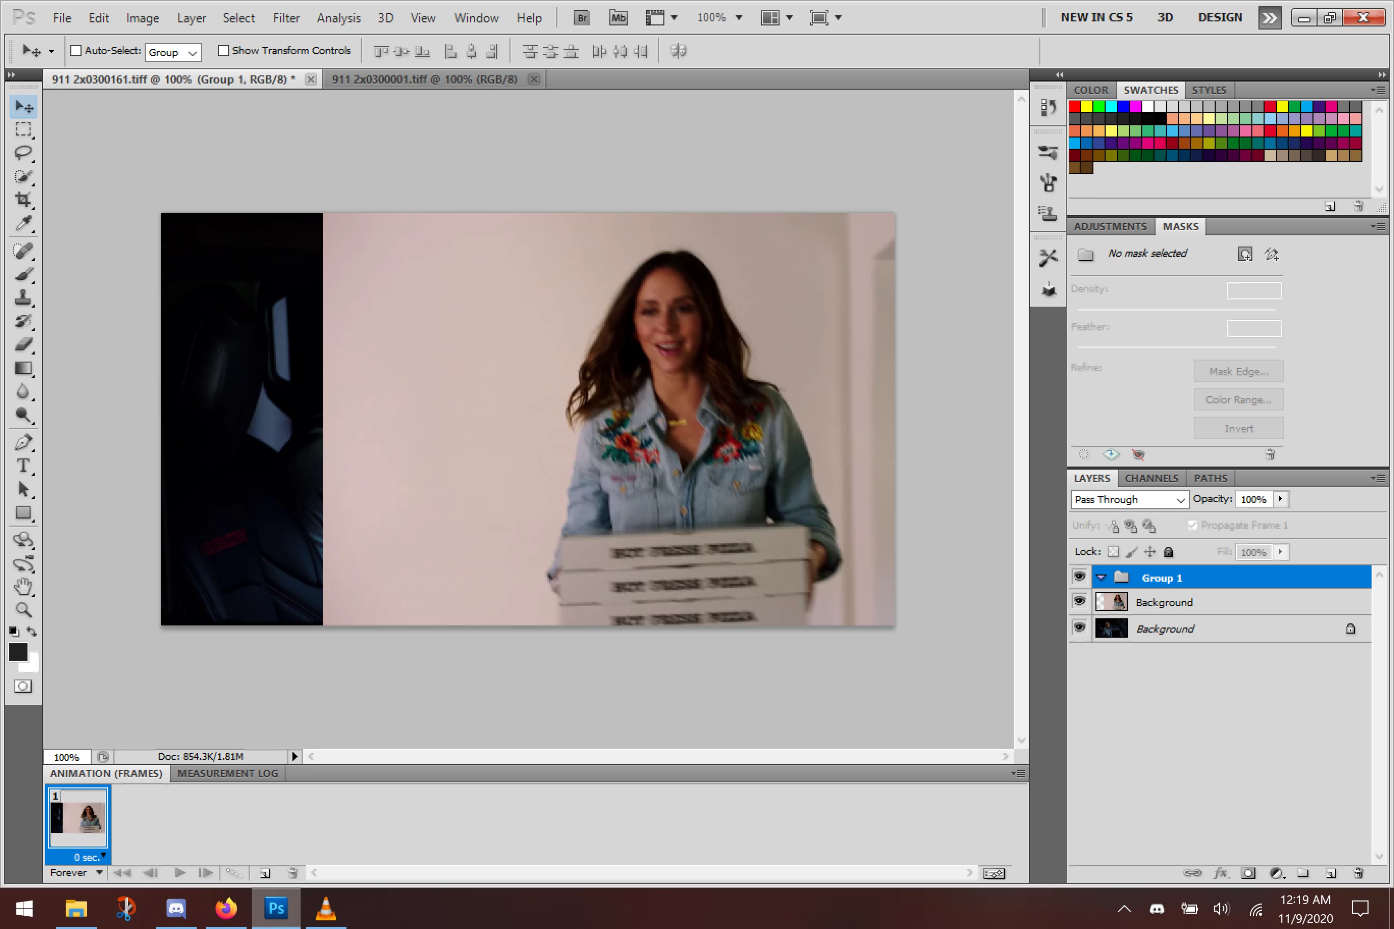The image size is (1394, 929).
Task: Select the Rectangular Marquee tool
Action: tap(23, 129)
